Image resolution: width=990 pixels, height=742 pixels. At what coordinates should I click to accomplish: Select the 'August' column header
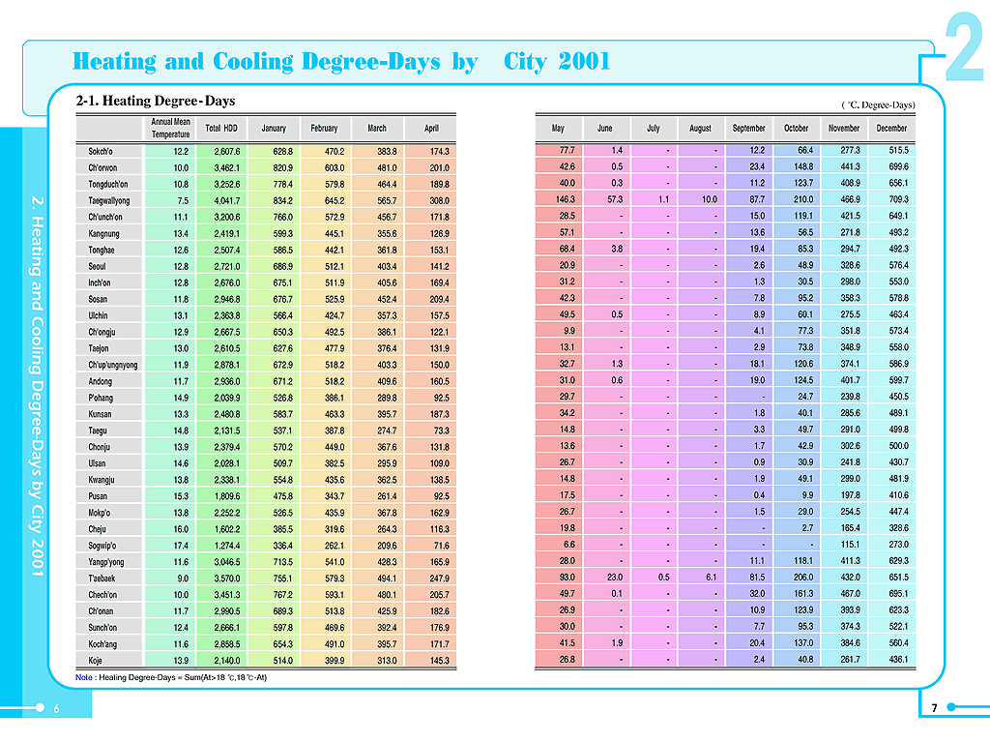700,128
